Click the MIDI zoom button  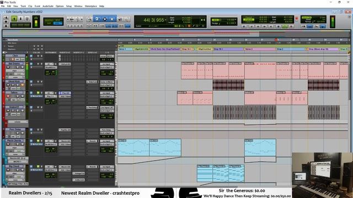pyautogui.click(x=78, y=19)
